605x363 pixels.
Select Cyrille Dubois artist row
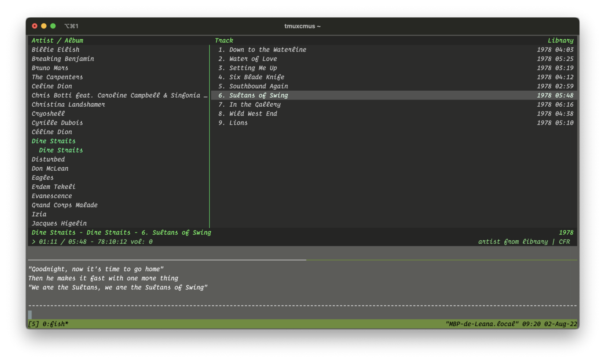coord(57,123)
